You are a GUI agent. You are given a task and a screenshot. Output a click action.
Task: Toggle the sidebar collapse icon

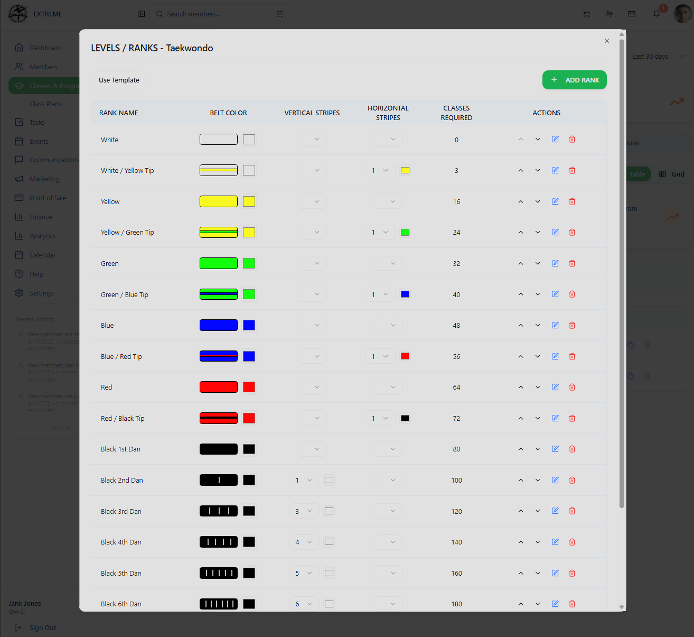(x=142, y=14)
